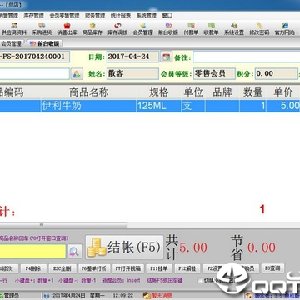Viewport: 300px width, 300px height.
Task: Open the 商品库存 product stock icon
Action: (92, 29)
